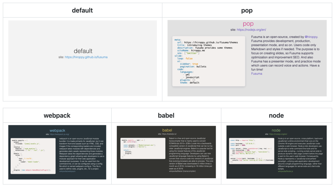Click the bold 'default' column header
Screen dimensions: 335x187
point(82,10)
